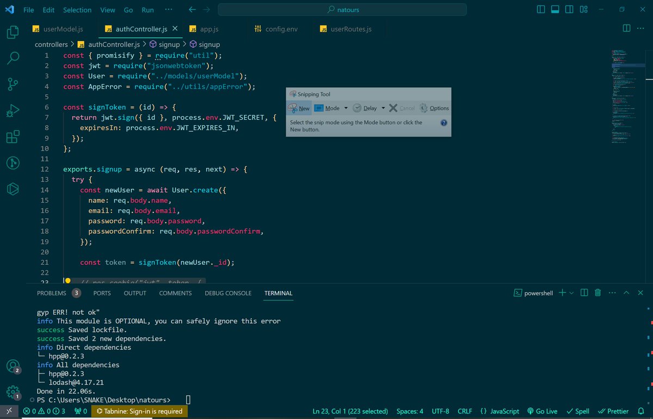Open the Snipping Tool Mode dropdown arrow
Viewport: 653px width, 419px height.
point(346,108)
